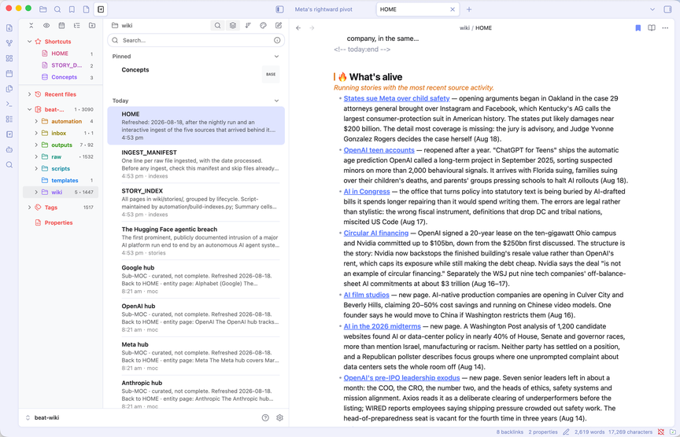The image size is (680, 437).
Task: Click the new folder icon in navigation pane
Action: (92, 26)
